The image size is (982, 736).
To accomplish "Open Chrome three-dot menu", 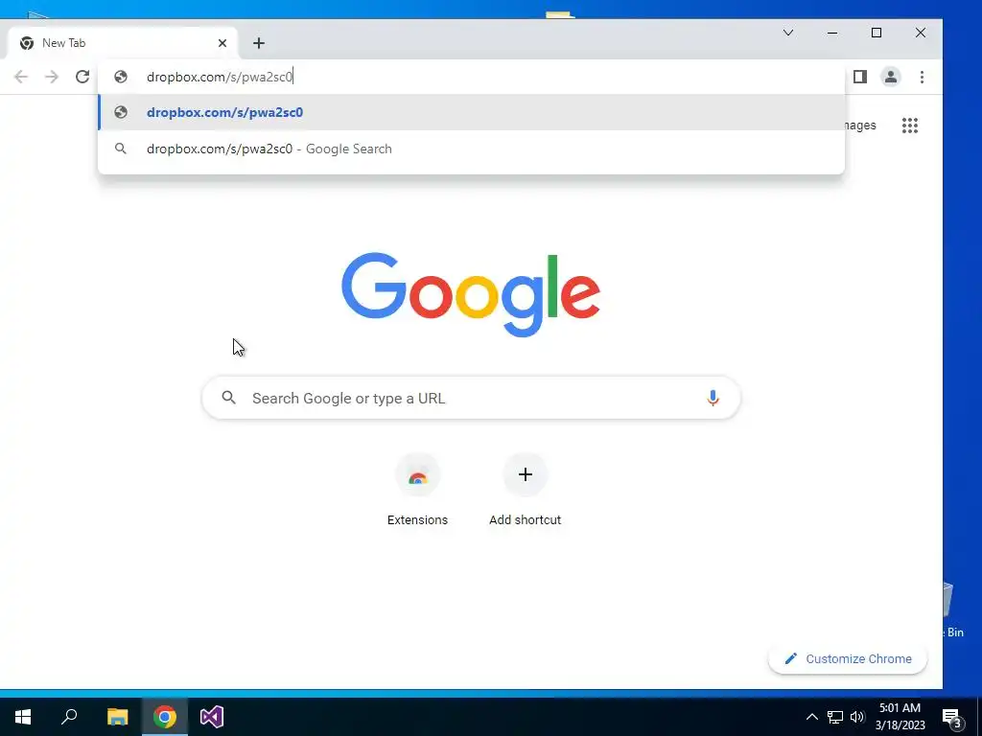I will point(922,77).
